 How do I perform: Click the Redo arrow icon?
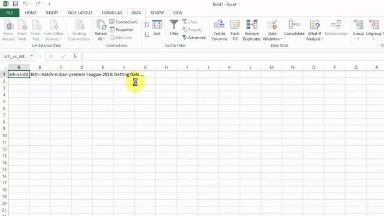tap(38, 4)
